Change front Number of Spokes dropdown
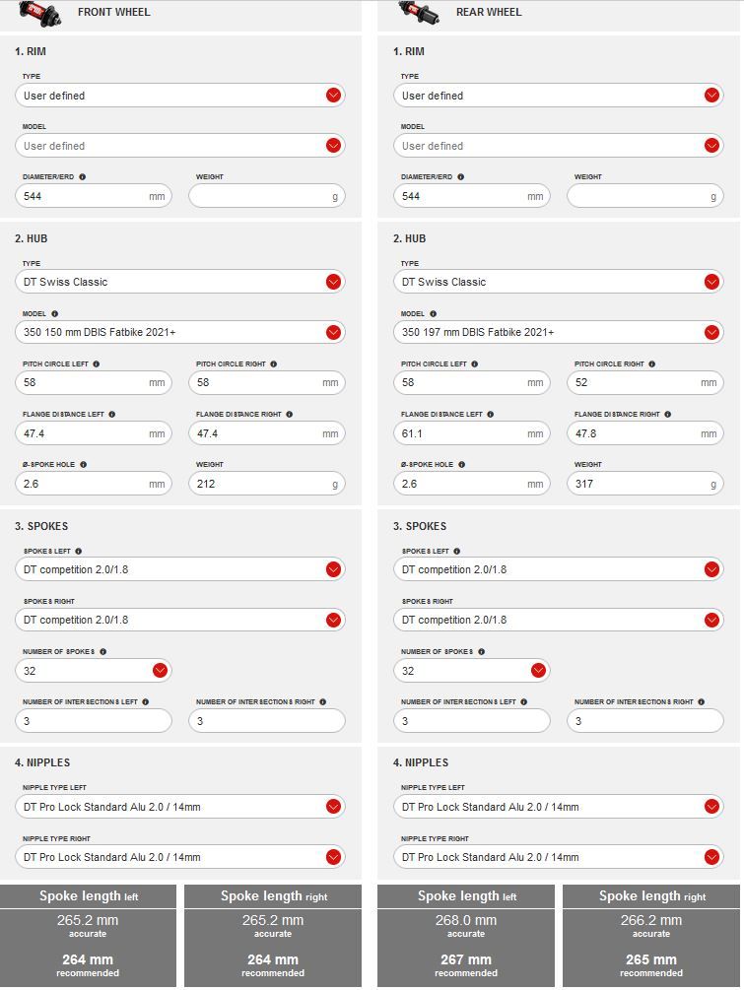744x990 pixels. [160, 671]
